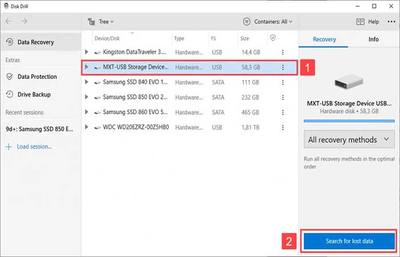Viewport: 400px width, 257px height.
Task: Expand the Samsung SSD 860 EVO node
Action: coord(87,112)
